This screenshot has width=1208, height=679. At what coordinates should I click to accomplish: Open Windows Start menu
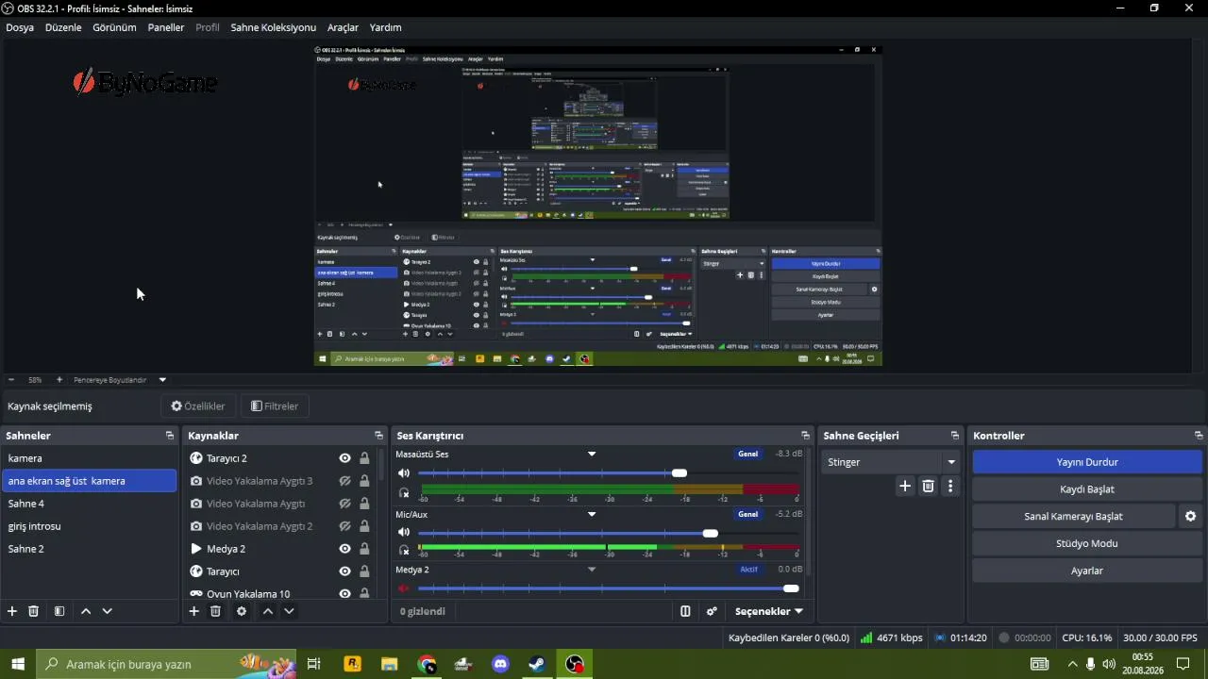pos(18,664)
